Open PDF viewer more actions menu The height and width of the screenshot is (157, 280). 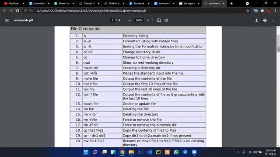(273, 20)
